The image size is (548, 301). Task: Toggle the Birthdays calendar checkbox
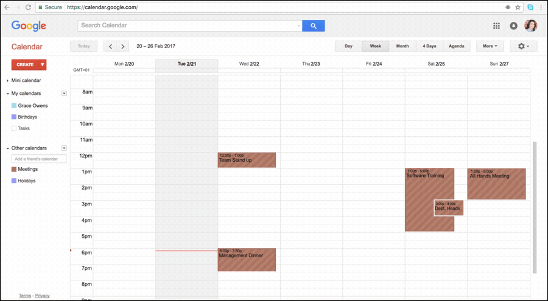click(x=14, y=117)
